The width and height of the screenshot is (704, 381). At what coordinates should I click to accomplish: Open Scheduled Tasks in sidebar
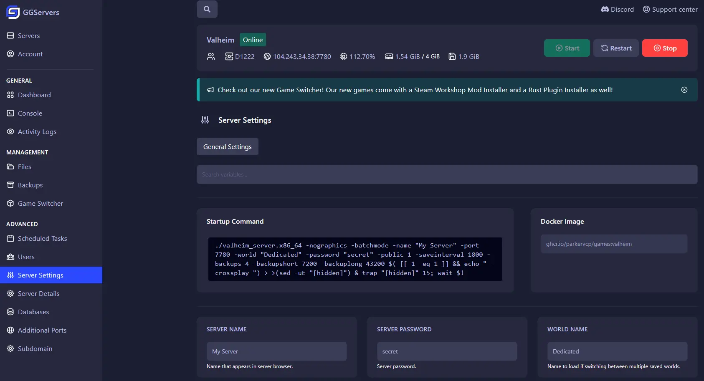click(42, 238)
